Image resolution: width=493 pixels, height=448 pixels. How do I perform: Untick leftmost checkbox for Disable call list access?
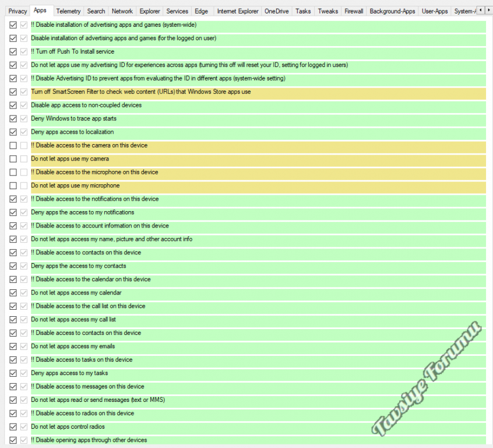coord(13,306)
